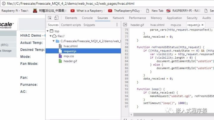
Task: Switch to the Application tab
Action: [174, 18]
